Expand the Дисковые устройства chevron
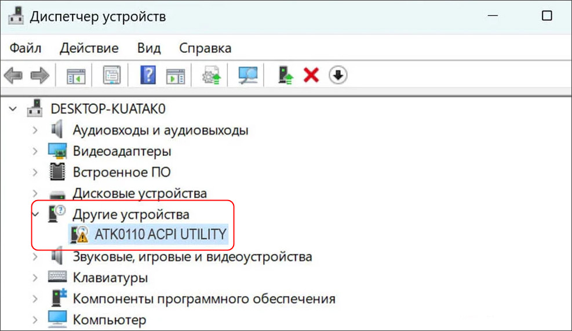Viewport: 572px width, 331px height. (35, 194)
